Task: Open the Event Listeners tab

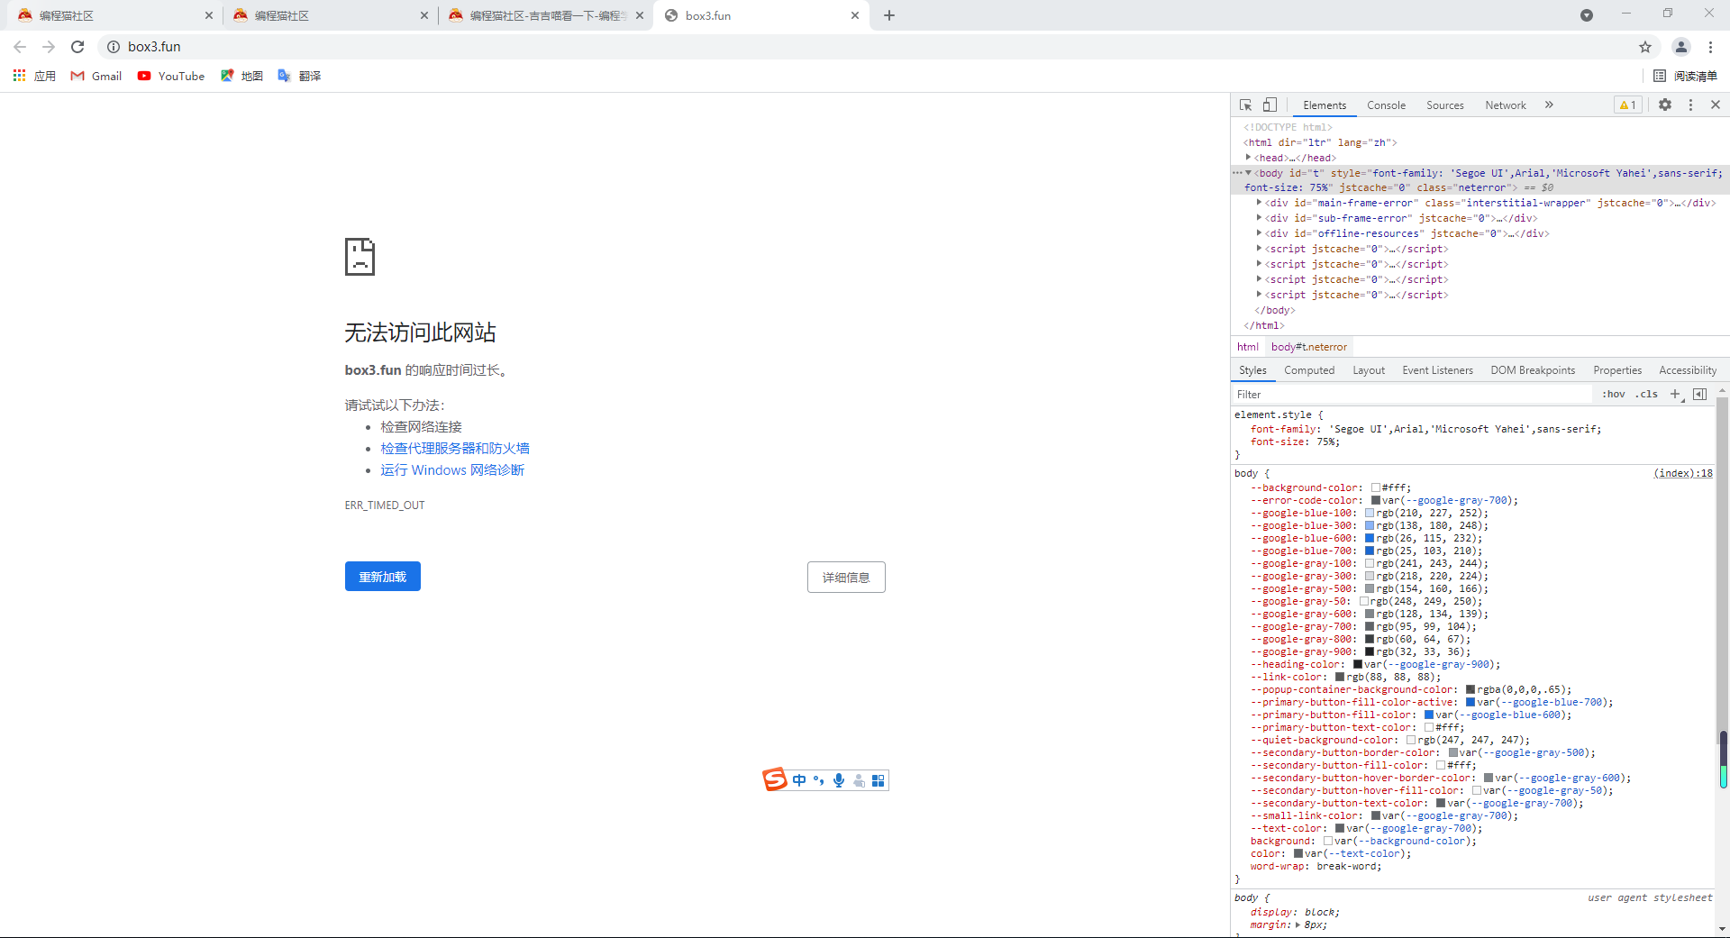Action: pyautogui.click(x=1437, y=370)
